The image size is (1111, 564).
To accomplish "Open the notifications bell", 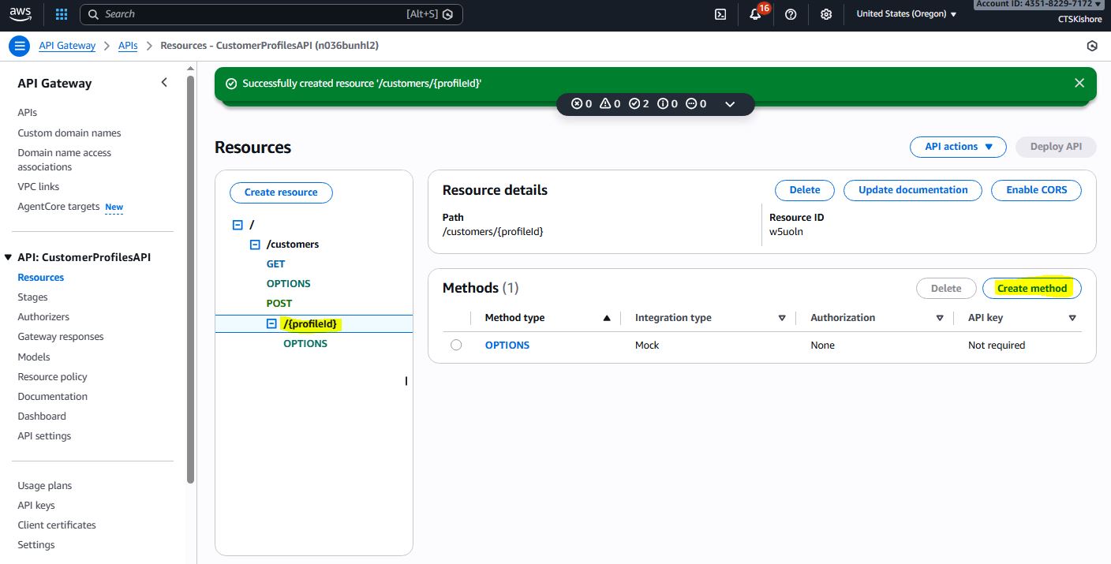I will (x=755, y=14).
